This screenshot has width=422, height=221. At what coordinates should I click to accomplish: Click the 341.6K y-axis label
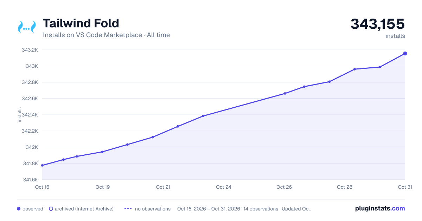30,180
